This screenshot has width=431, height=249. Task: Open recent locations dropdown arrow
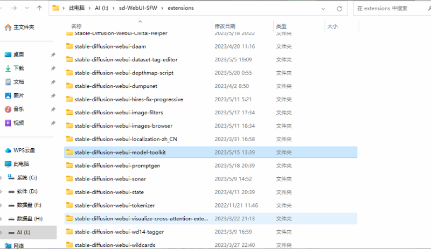[27, 8]
